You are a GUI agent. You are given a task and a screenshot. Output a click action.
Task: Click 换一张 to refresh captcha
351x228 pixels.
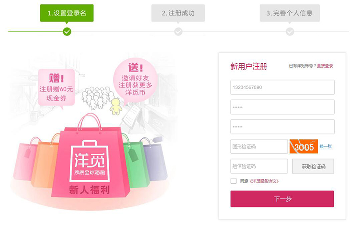pyautogui.click(x=326, y=146)
